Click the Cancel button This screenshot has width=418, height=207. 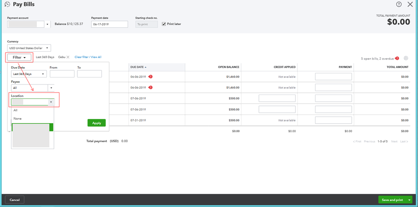click(15, 200)
